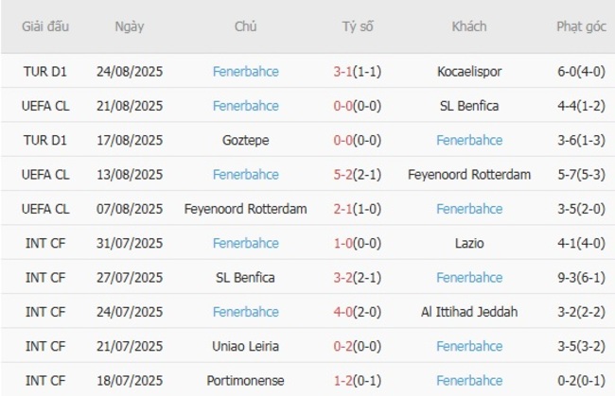Select Fenerbahce in the 18/07/2025 row

pos(469,381)
